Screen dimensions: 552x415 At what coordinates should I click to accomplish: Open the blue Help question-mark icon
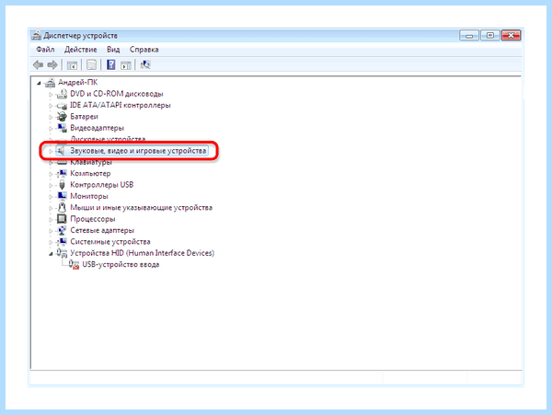111,64
